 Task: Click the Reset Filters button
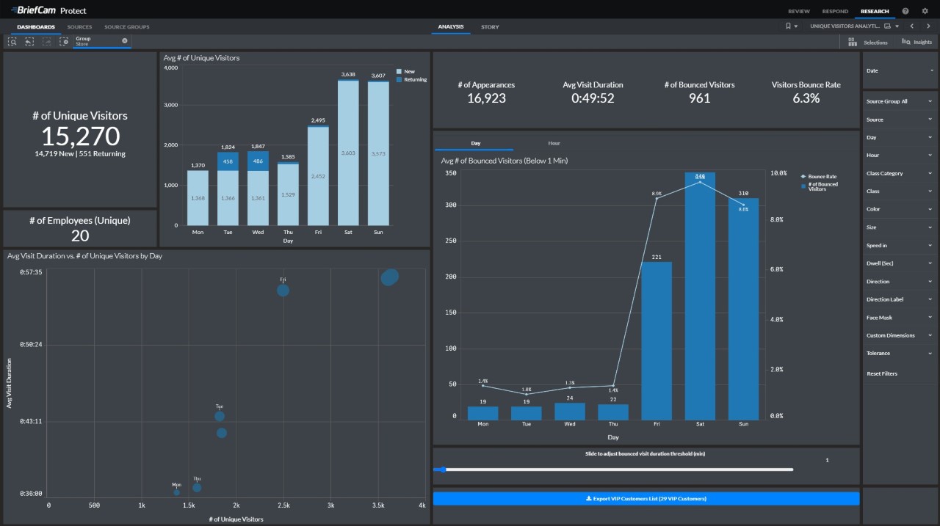click(x=882, y=373)
